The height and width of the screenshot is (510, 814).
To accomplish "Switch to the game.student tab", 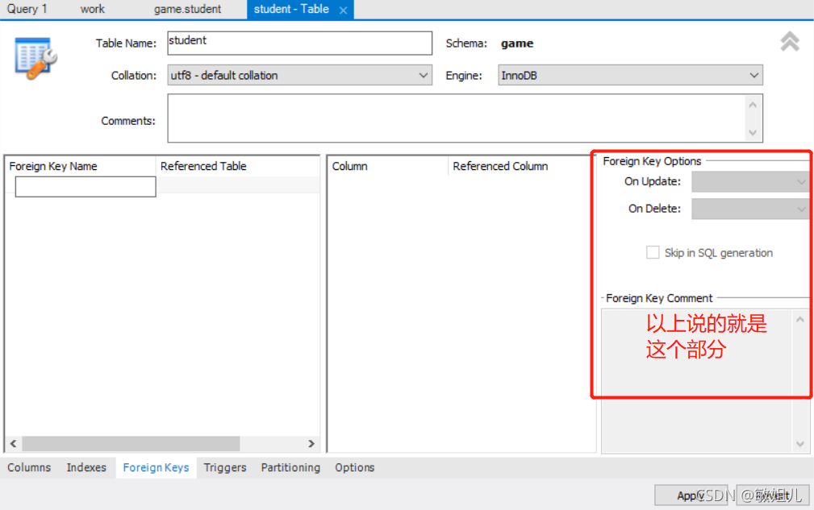I will 187,9.
